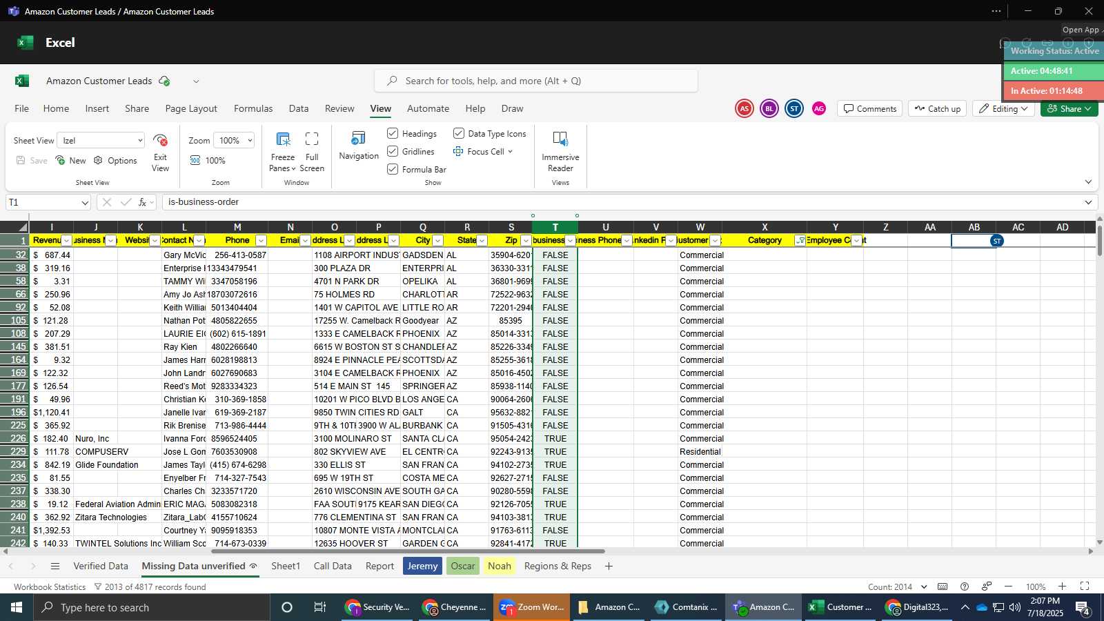This screenshot has height=621, width=1104.
Task: Click the Task View taskbar icon
Action: coord(320,607)
